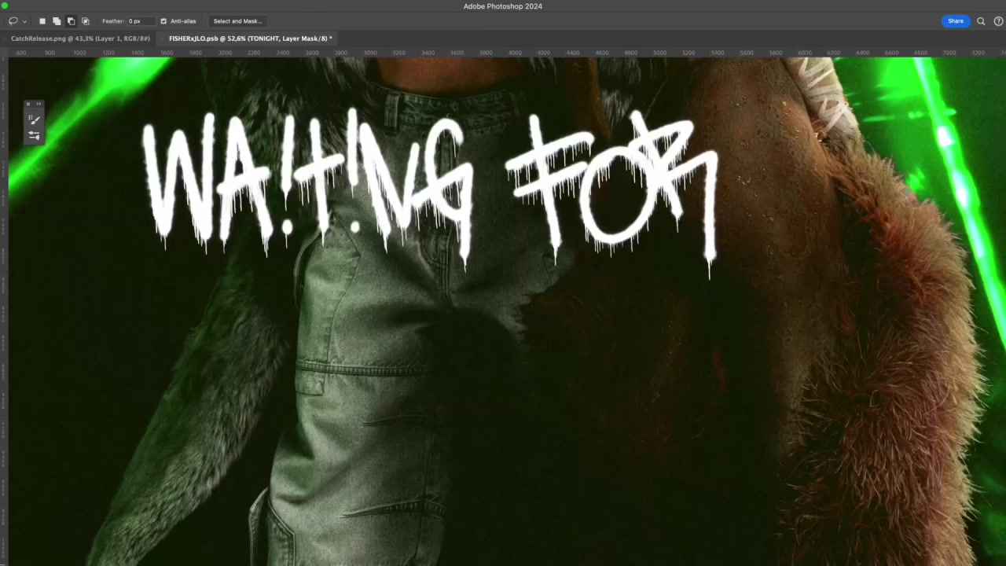
Task: Toggle the Anti-alias checkbox
Action: pyautogui.click(x=163, y=21)
